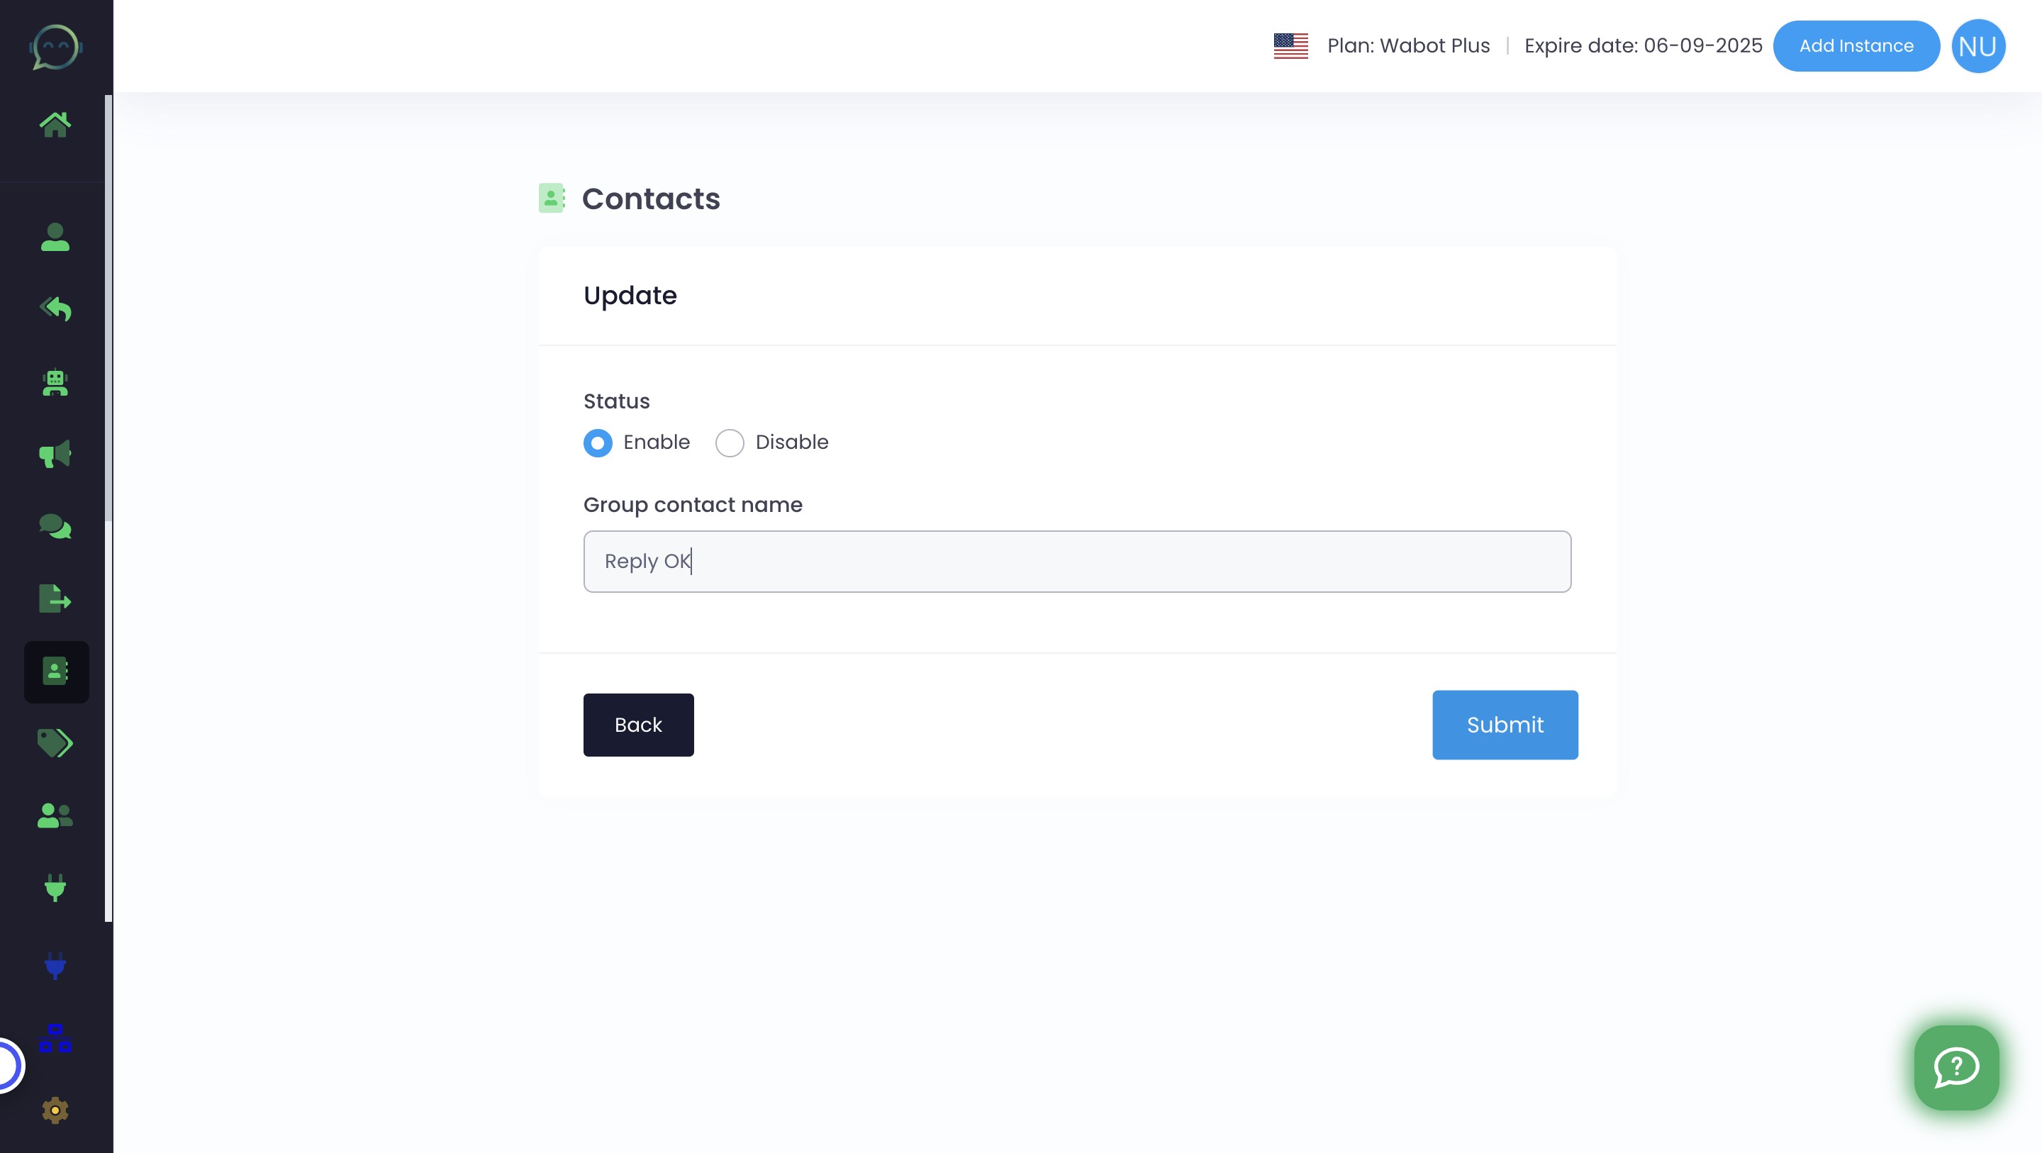
Task: Enable the Status radio button
Action: 598,442
